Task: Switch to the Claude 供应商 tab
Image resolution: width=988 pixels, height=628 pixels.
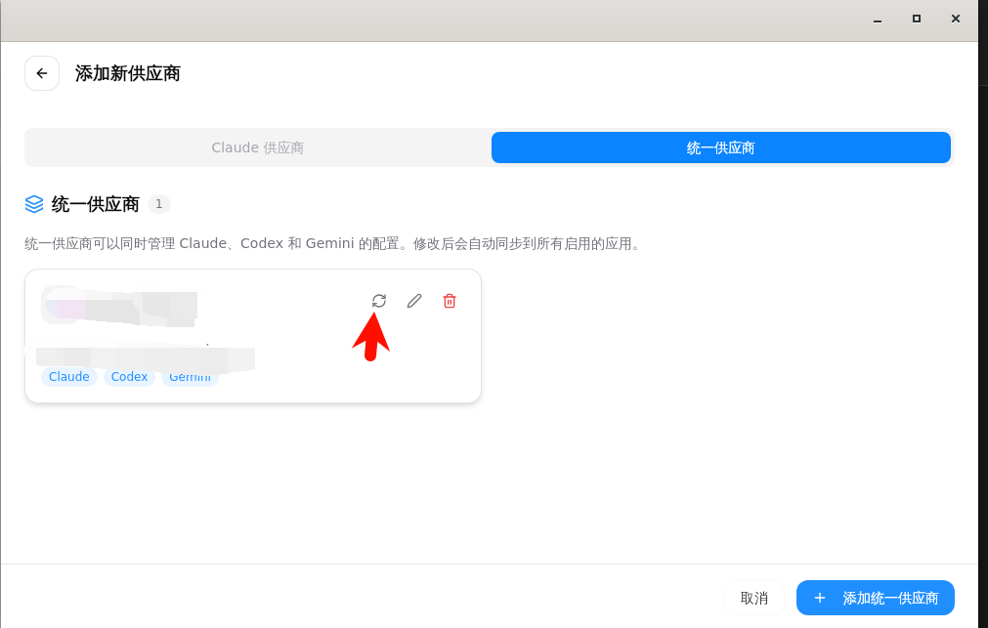Action: pos(258,147)
